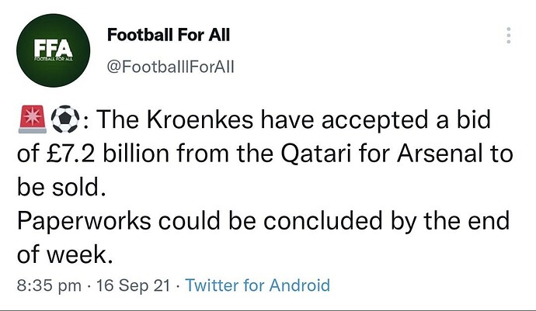Open the Football For All display name
This screenshot has height=311, width=536.
(169, 35)
